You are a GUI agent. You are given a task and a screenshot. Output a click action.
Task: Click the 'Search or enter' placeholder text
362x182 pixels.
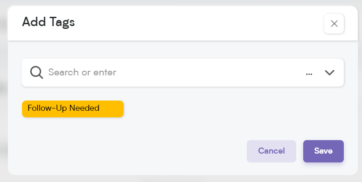tap(82, 72)
